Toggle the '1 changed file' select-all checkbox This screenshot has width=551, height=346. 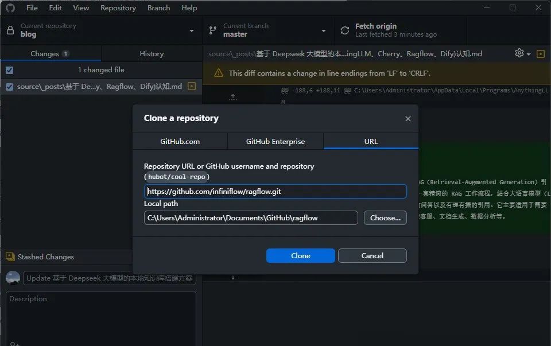click(10, 70)
